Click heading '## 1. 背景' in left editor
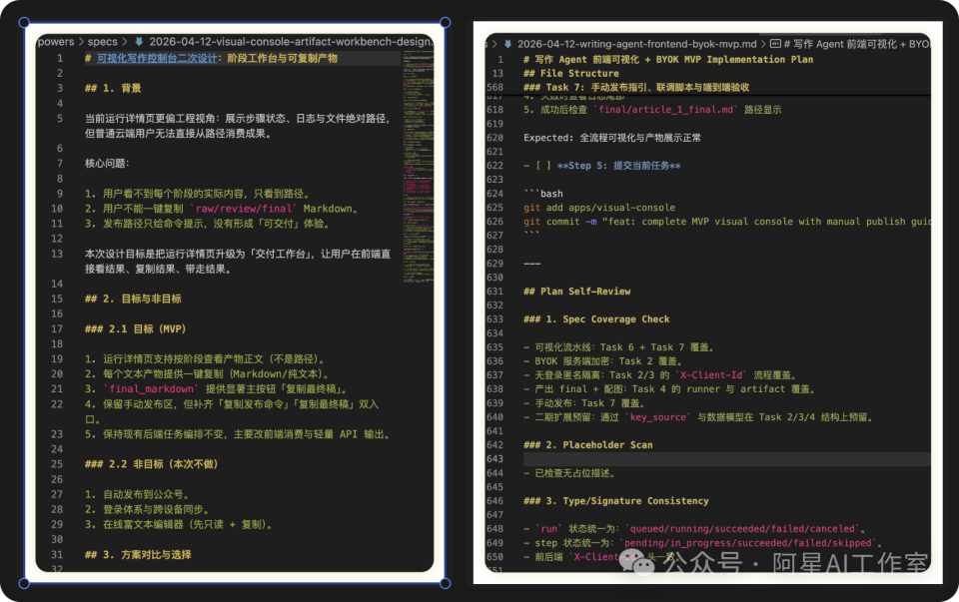Viewport: 959px width, 602px height. [113, 88]
